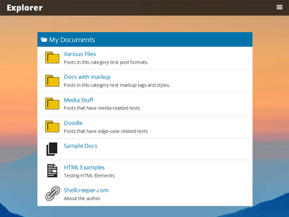The height and width of the screenshot is (217, 289).
Task: Click the My Documents panel heading
Action: 72,40
